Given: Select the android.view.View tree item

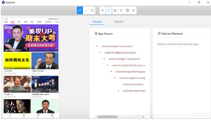Looking at the screenshot, I should point(133,84).
